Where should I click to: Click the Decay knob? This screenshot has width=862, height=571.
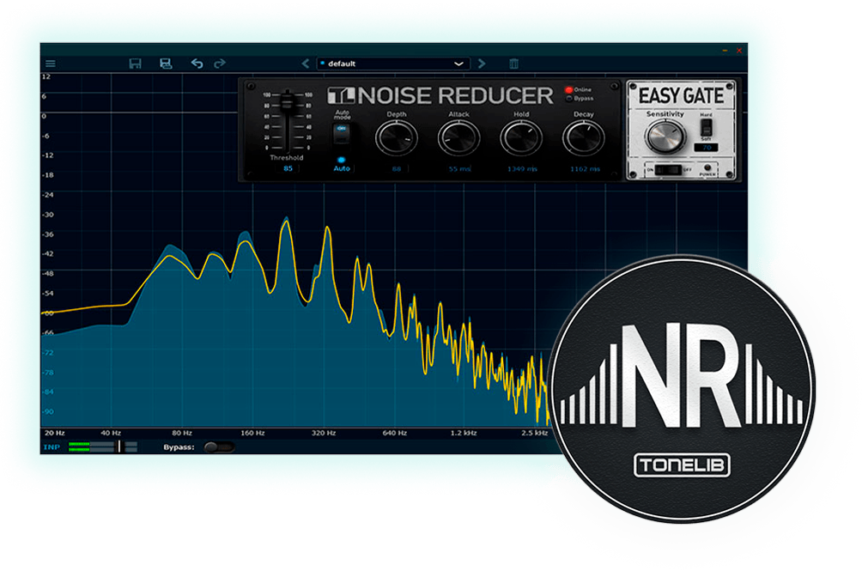tap(583, 137)
